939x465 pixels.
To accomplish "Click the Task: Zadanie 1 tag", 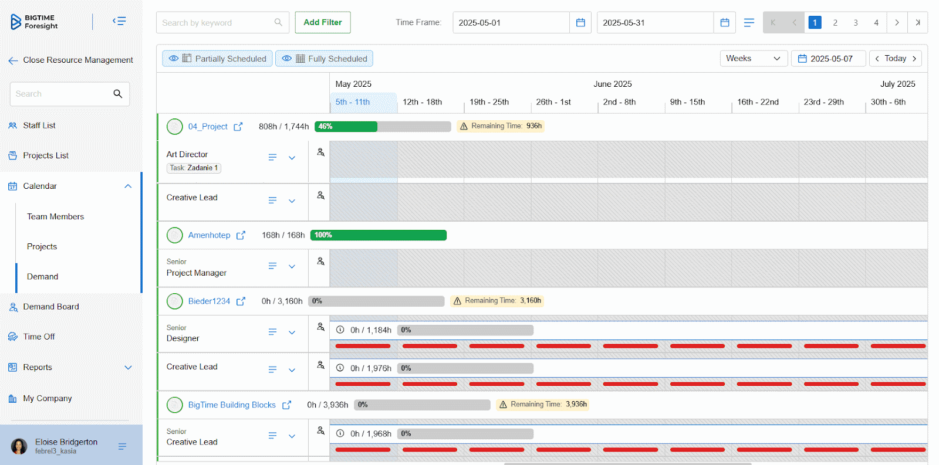I will pyautogui.click(x=194, y=168).
